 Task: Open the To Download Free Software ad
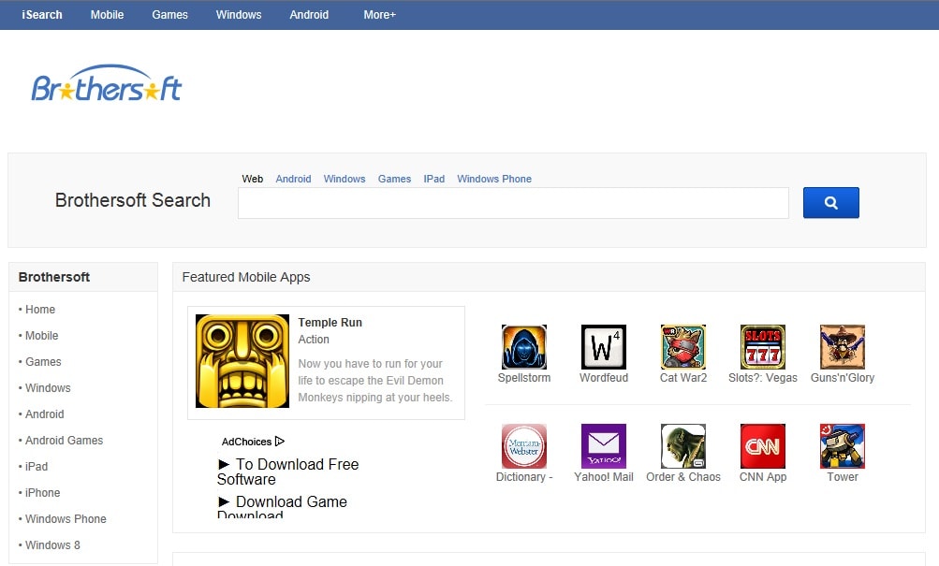pos(288,472)
